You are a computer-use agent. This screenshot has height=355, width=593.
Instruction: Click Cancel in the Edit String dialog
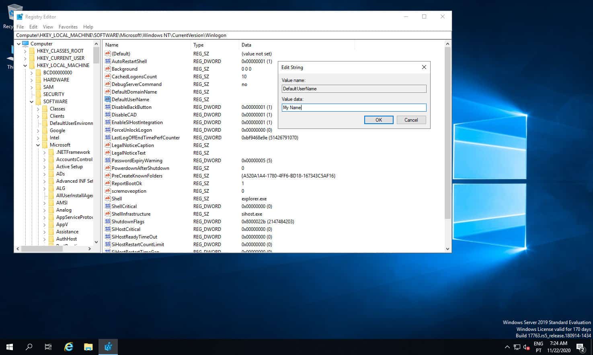coord(411,120)
